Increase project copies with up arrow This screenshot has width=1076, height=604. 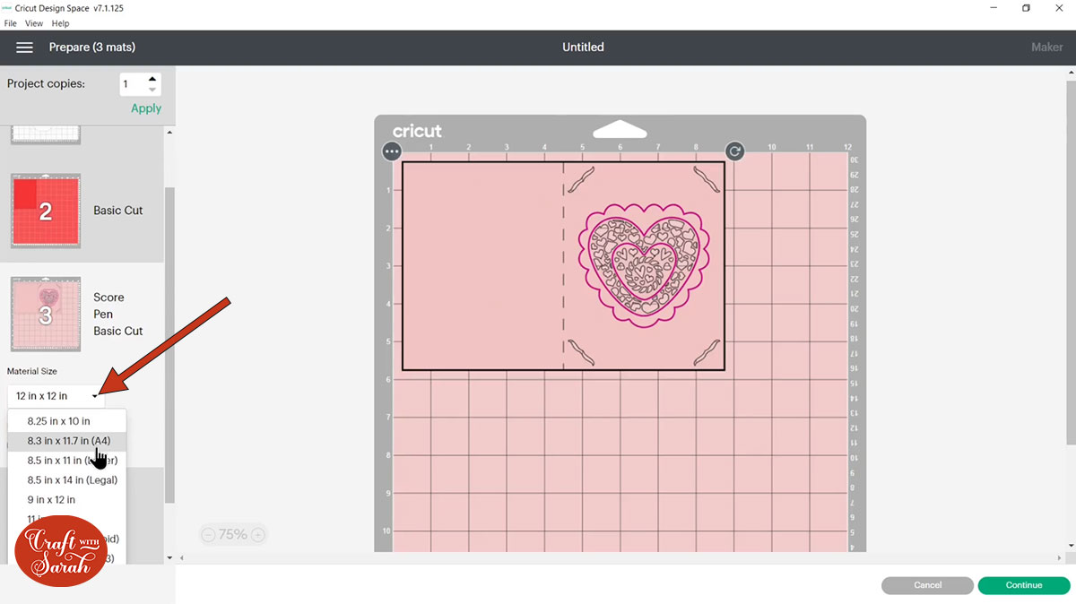152,79
